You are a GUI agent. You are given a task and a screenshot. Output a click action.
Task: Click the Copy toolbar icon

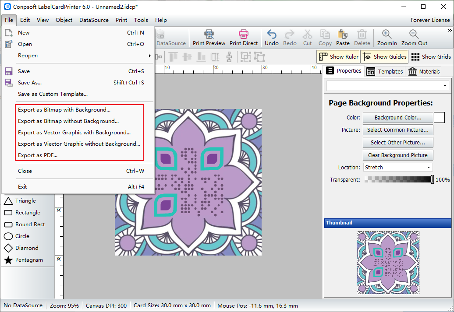(325, 34)
